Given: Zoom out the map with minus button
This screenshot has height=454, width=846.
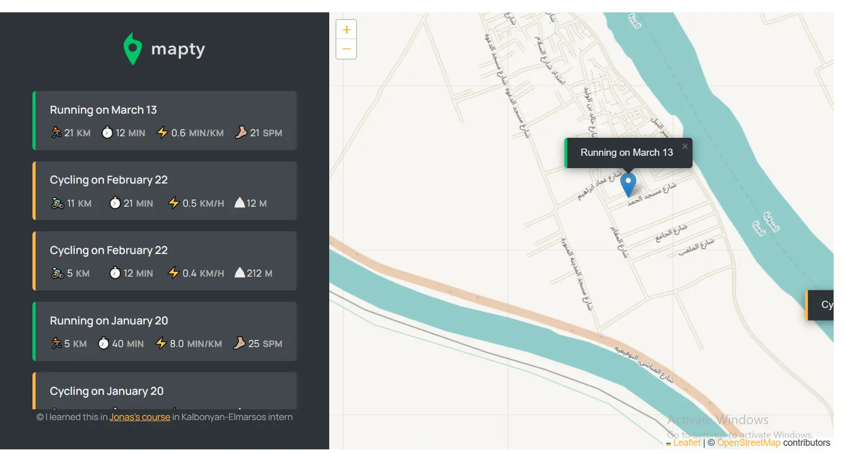Looking at the screenshot, I should (x=346, y=49).
